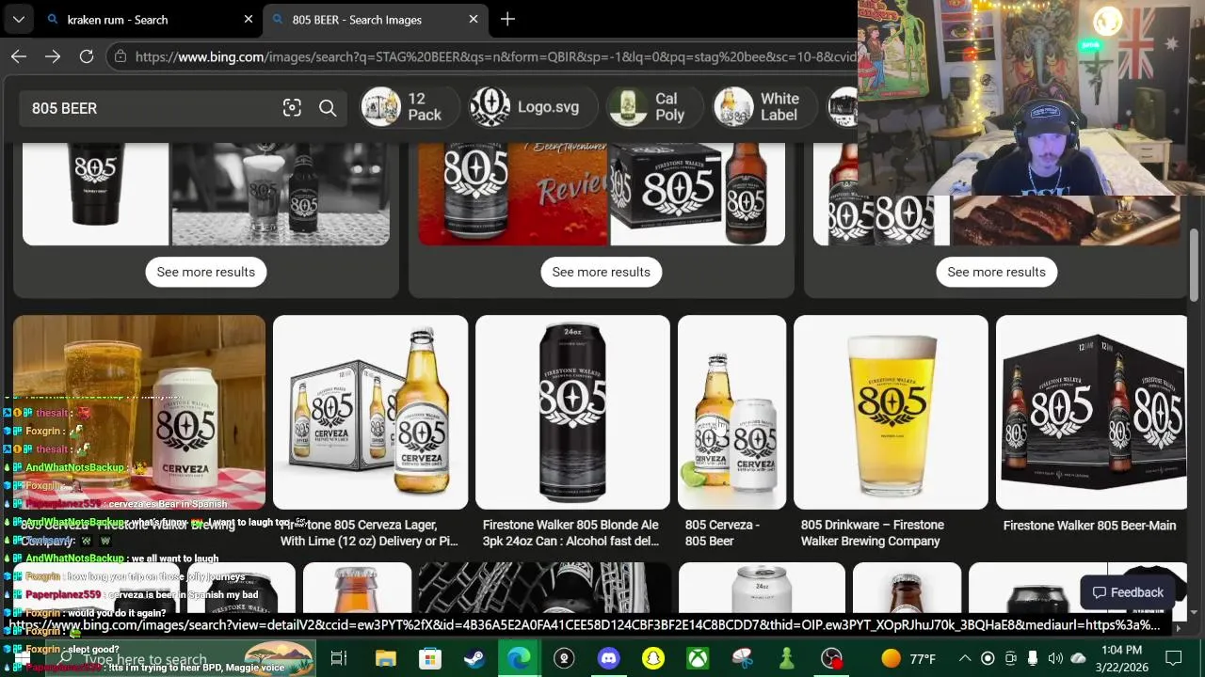Focus the browser address bar URL
The height and width of the screenshot is (677, 1205).
coord(494,56)
